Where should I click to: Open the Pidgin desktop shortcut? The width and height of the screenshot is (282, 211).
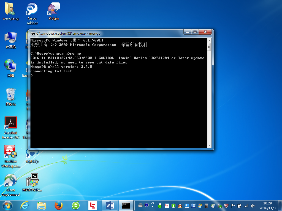pos(54,11)
